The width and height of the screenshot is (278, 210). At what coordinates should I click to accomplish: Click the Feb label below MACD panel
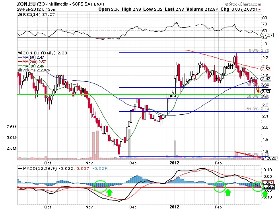point(218,207)
